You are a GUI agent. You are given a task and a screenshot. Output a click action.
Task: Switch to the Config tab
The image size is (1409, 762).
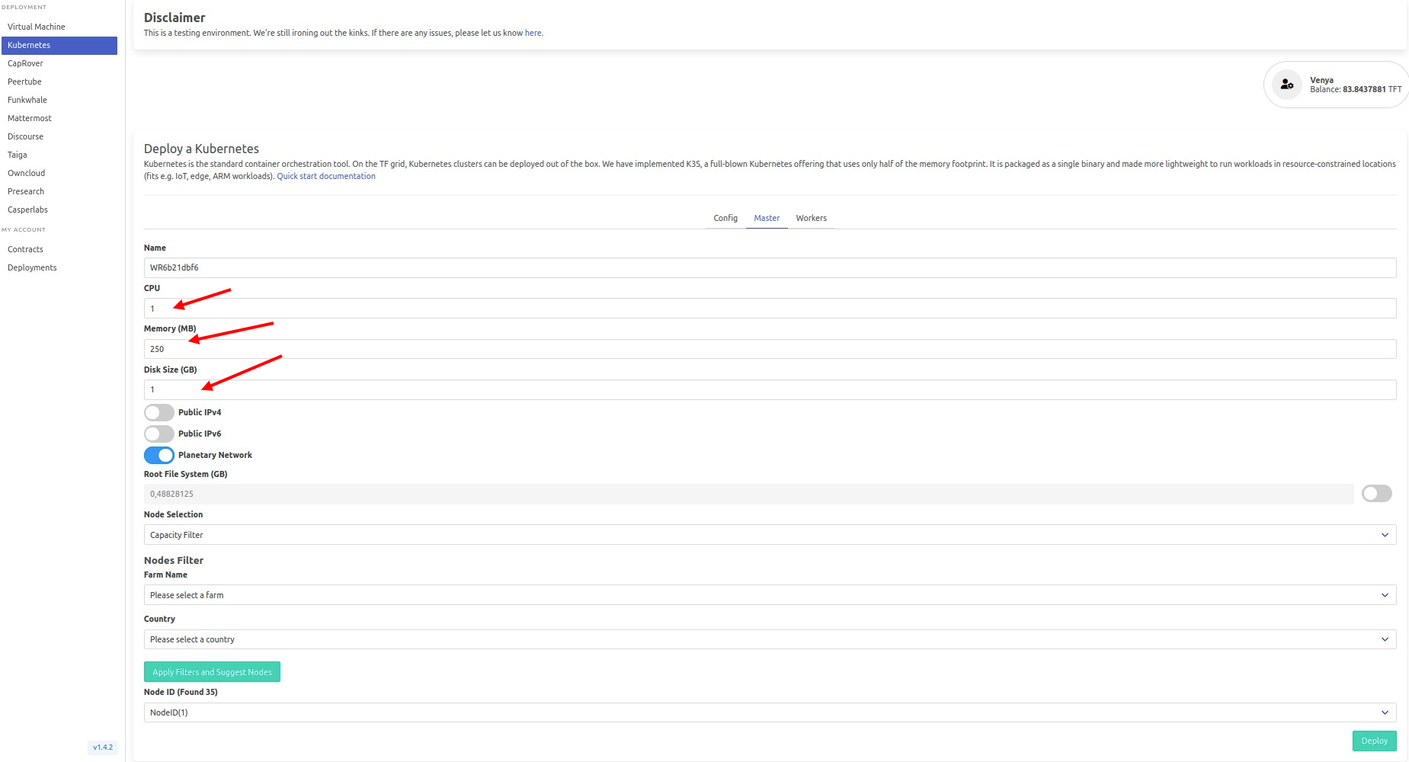(725, 218)
